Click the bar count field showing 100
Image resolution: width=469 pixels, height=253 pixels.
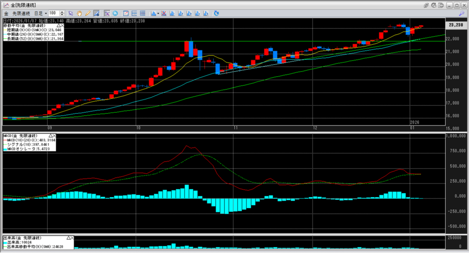(54, 13)
